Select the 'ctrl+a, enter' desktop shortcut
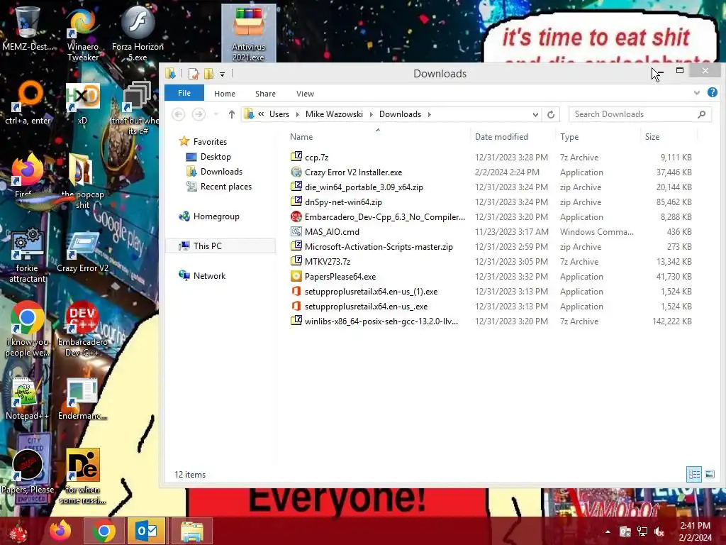 (28, 103)
